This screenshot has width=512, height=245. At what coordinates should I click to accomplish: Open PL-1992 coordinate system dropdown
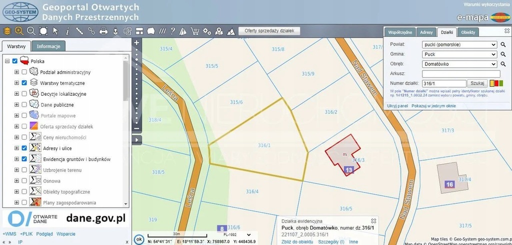point(236,235)
